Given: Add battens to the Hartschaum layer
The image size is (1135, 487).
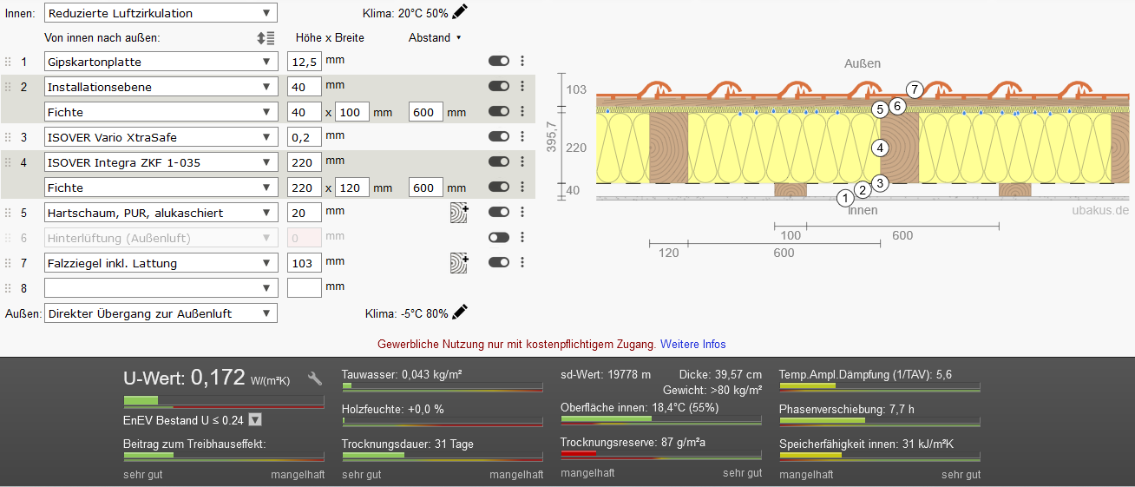Looking at the screenshot, I should 459,213.
